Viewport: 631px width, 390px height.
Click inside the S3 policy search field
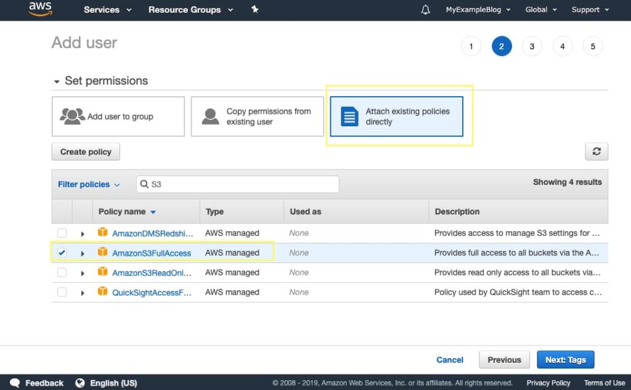point(237,184)
